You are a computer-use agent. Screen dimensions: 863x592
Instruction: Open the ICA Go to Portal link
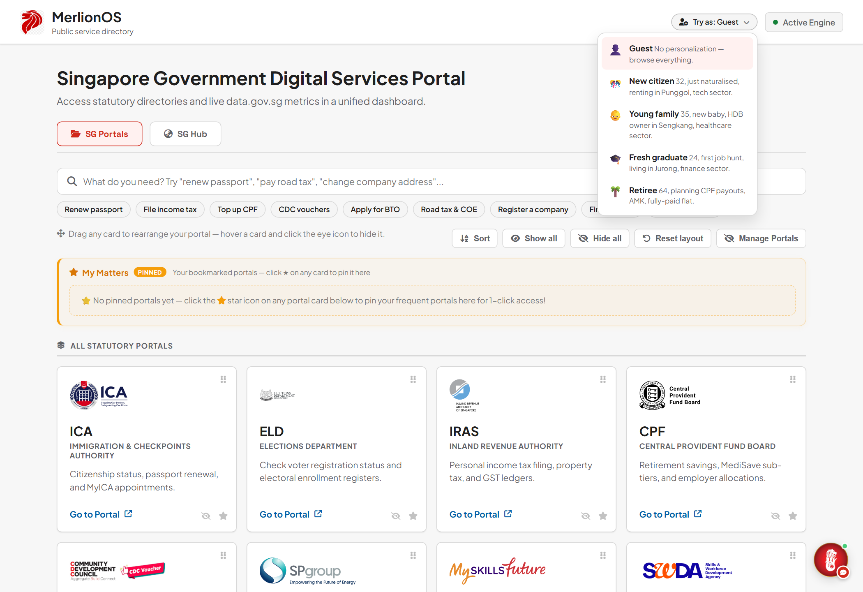pyautogui.click(x=101, y=514)
